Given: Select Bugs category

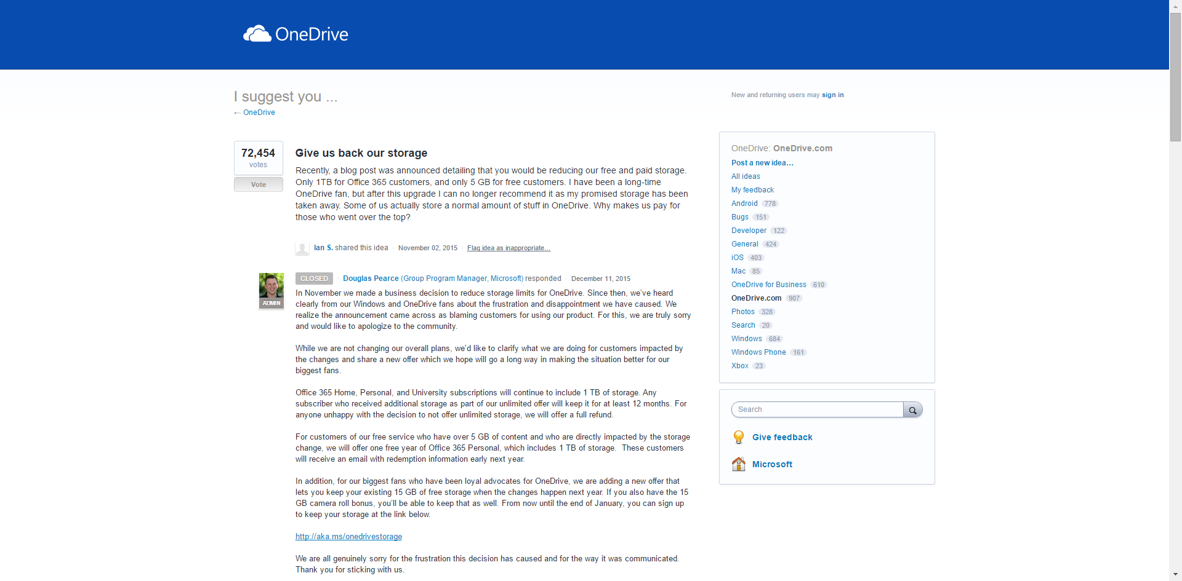Looking at the screenshot, I should point(740,217).
